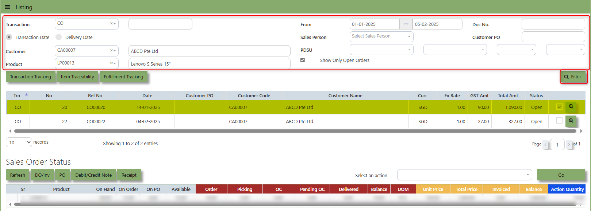Open the Fulfillment Tracking tab
Viewport: 591px width, 211px height.
click(123, 77)
